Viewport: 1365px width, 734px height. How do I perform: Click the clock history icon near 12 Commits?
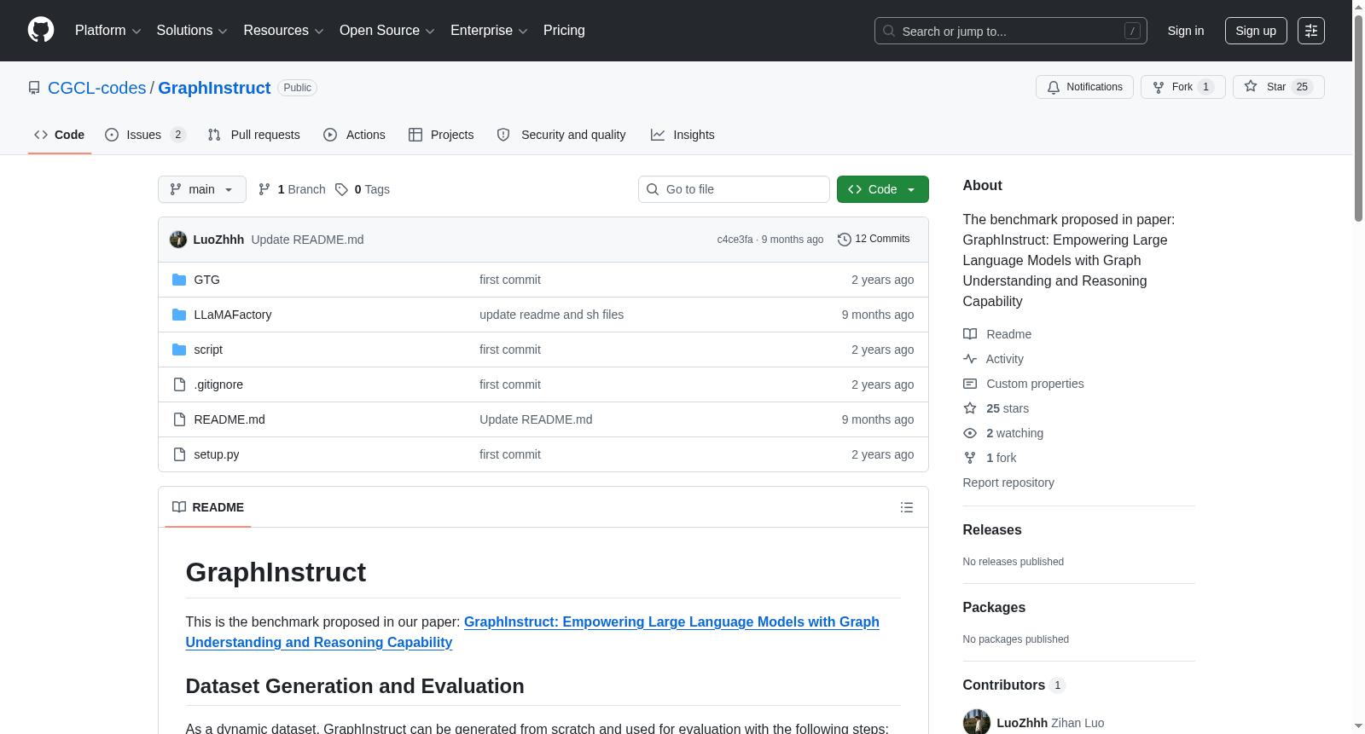point(845,240)
